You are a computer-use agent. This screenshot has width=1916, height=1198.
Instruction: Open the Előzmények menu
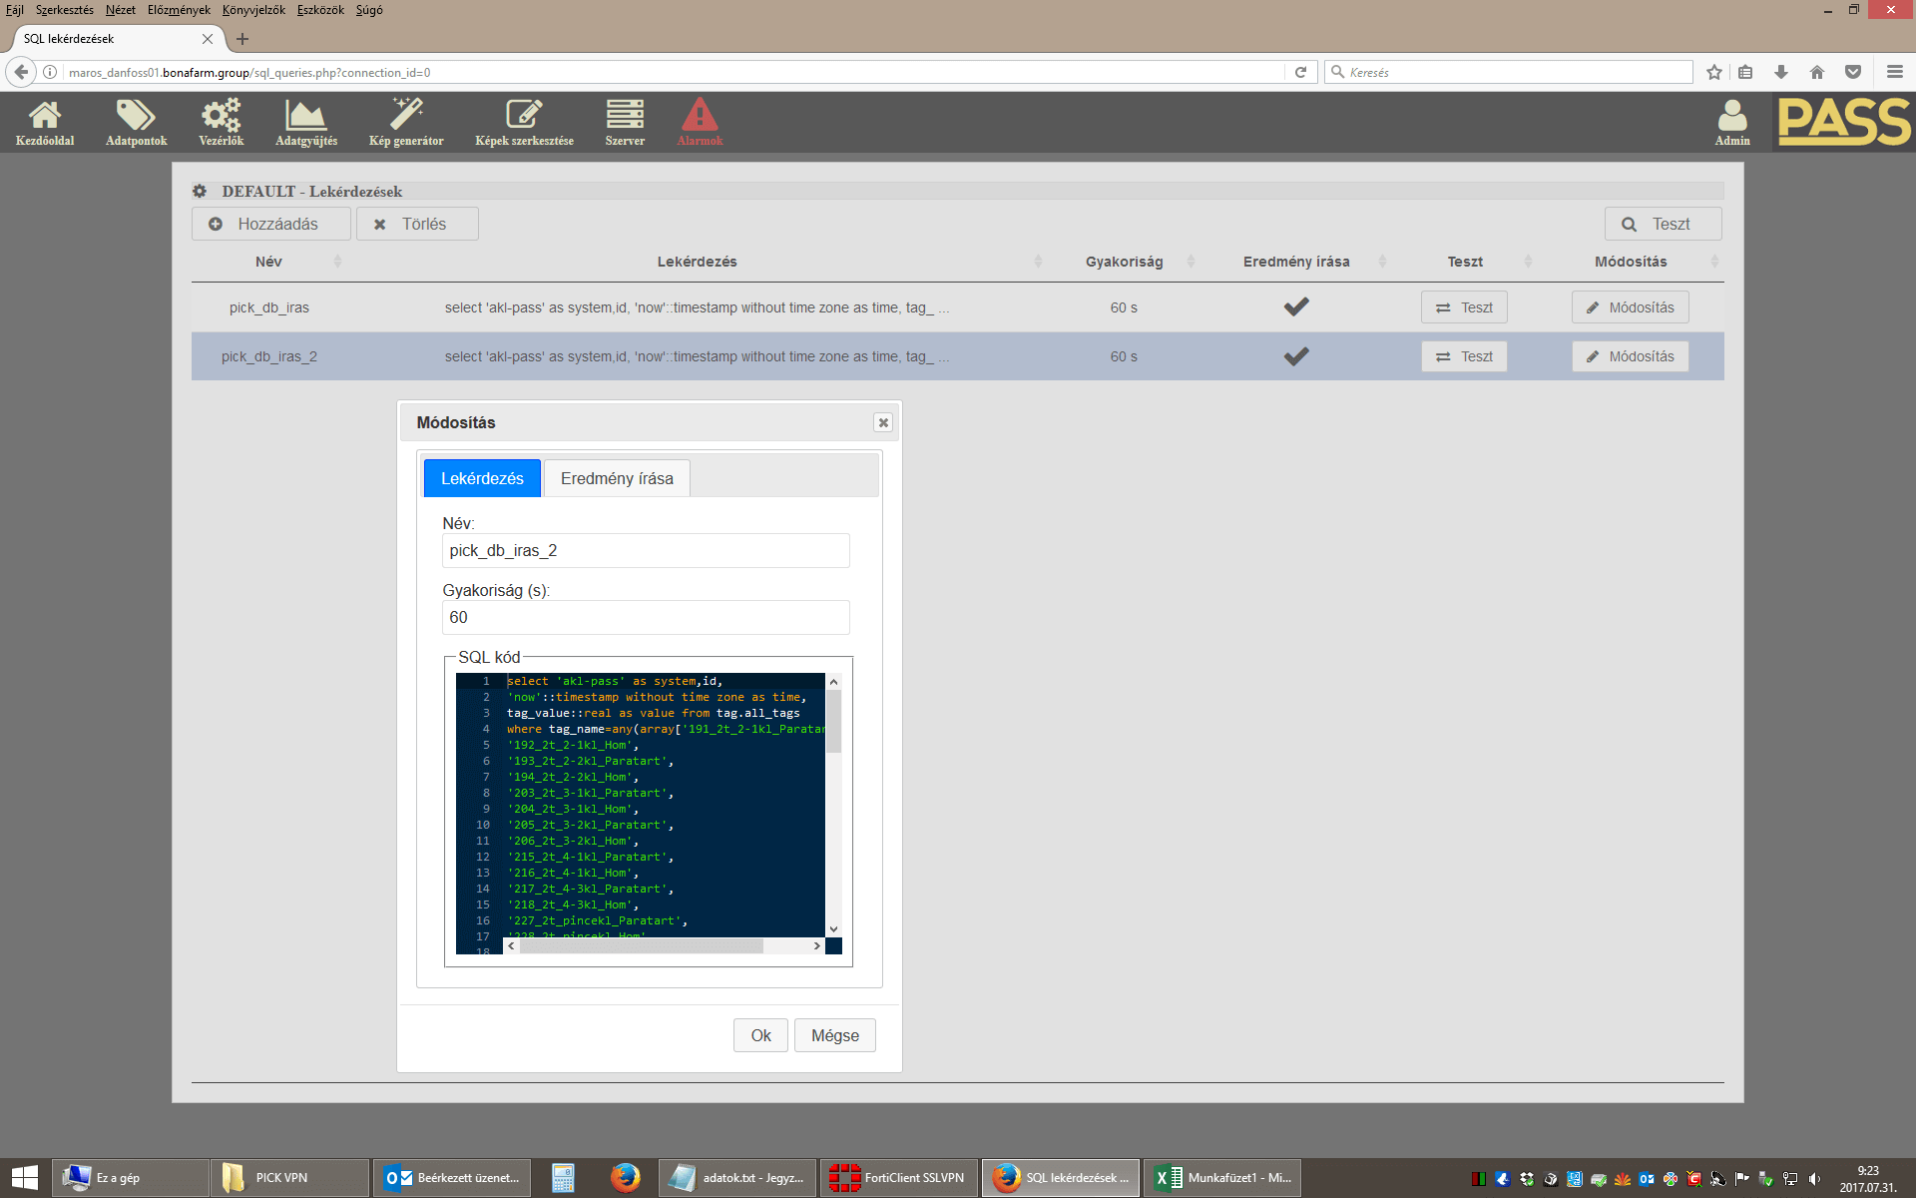tap(179, 10)
